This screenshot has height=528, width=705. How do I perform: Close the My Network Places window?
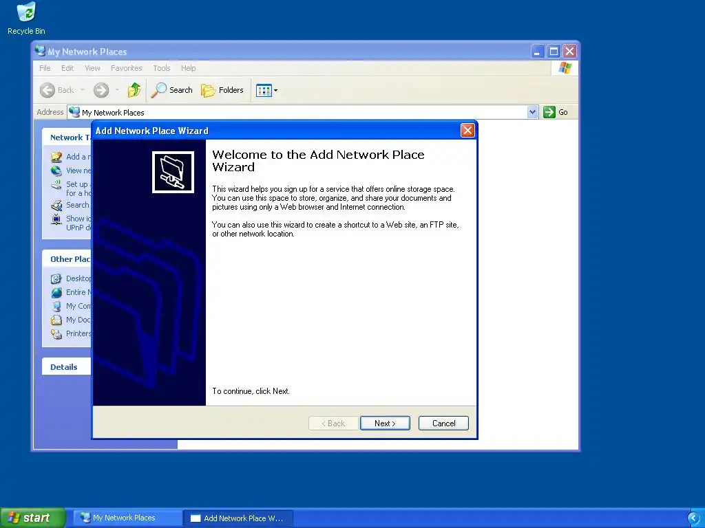point(569,51)
